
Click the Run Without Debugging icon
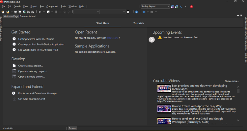click(48, 12)
